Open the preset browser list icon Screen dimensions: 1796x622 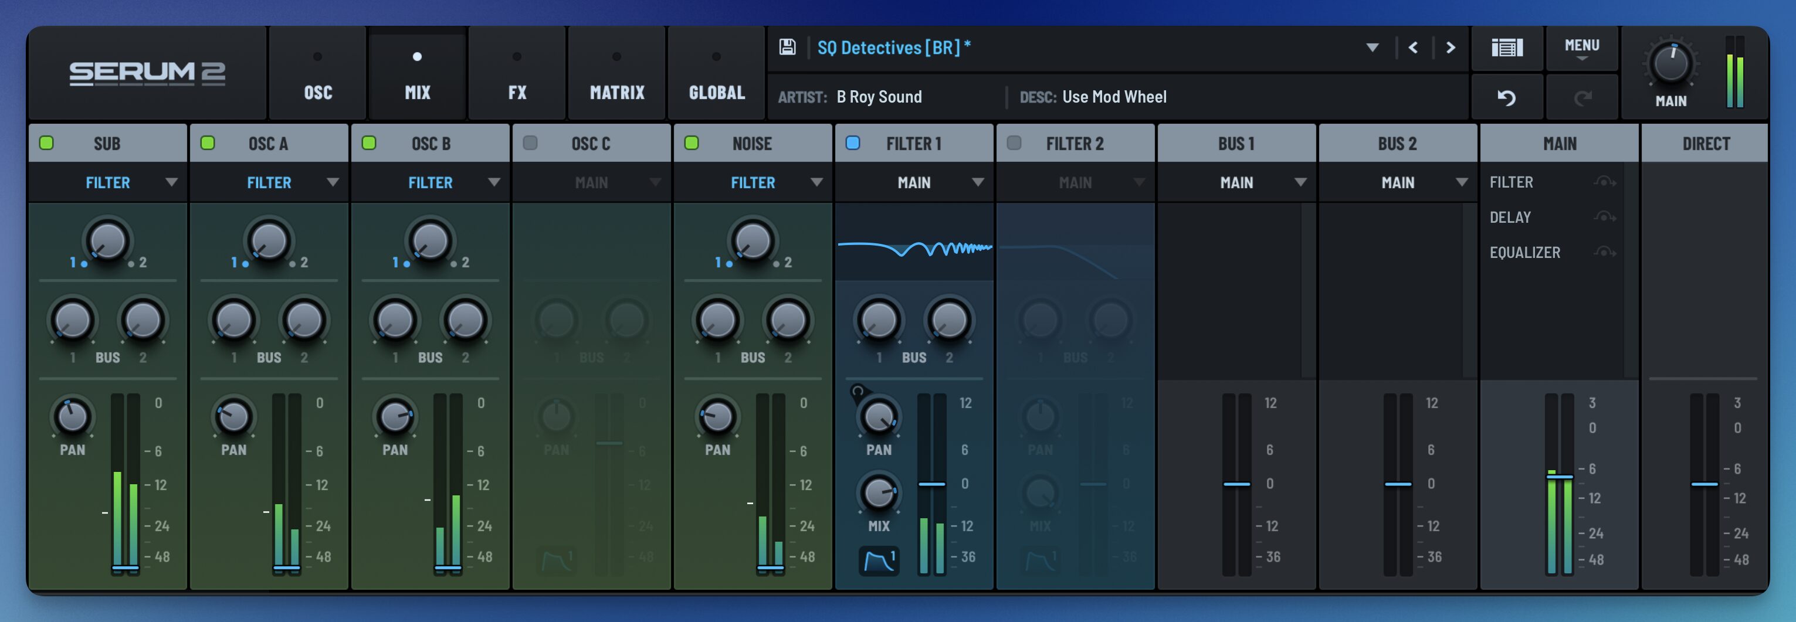pyautogui.click(x=1507, y=48)
